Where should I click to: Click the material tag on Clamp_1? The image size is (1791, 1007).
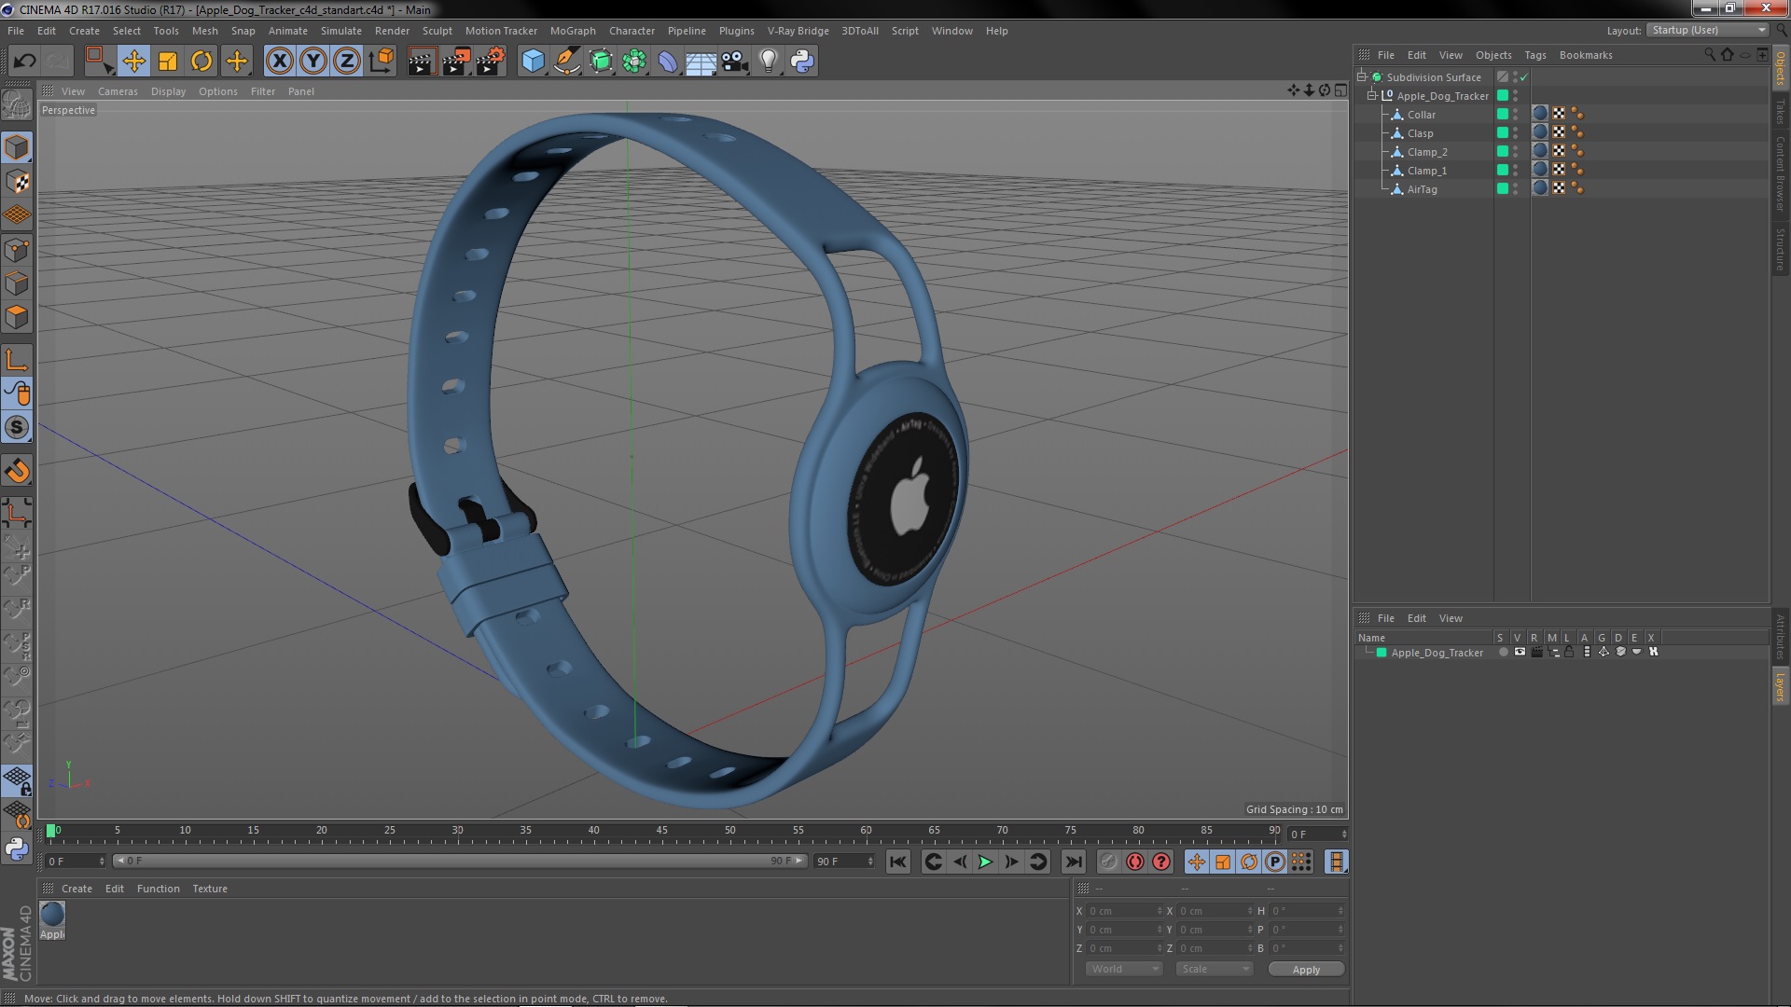1540,170
